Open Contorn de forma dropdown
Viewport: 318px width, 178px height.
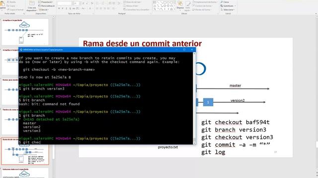202,6
